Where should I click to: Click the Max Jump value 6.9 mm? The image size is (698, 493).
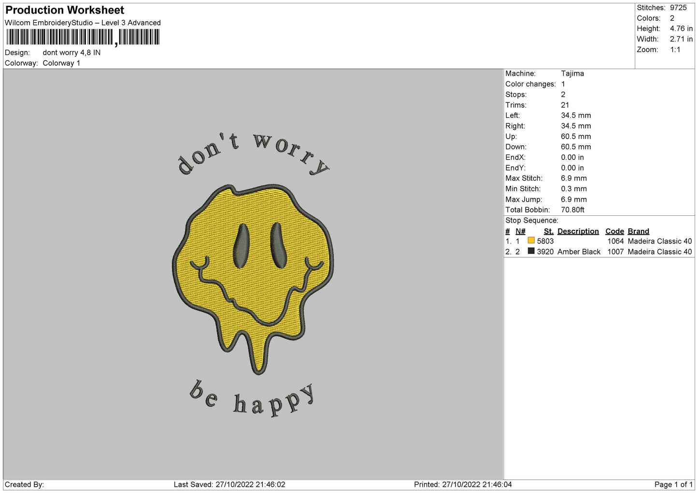(x=574, y=199)
